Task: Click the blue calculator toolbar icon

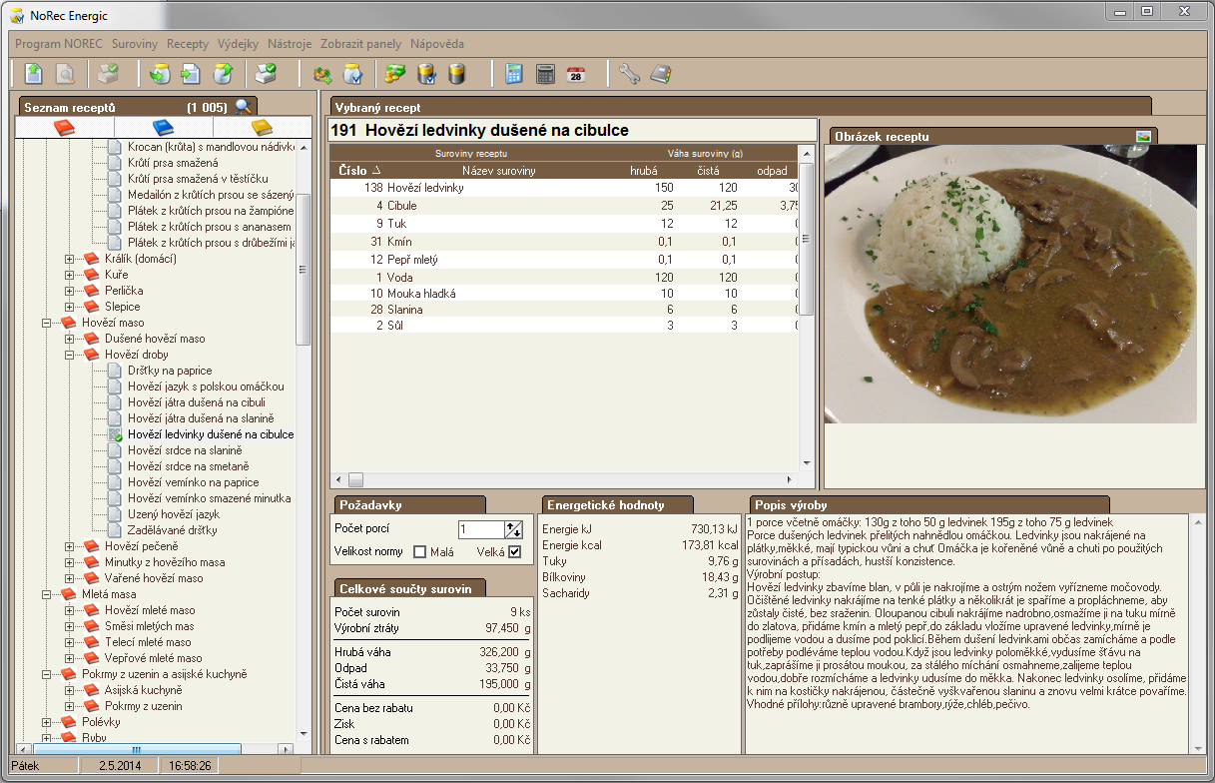Action: point(514,74)
